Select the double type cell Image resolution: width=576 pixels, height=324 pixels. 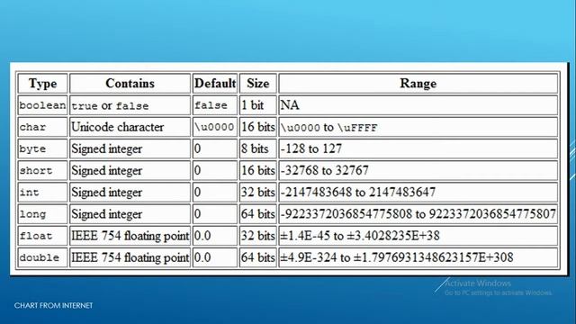[42, 257]
